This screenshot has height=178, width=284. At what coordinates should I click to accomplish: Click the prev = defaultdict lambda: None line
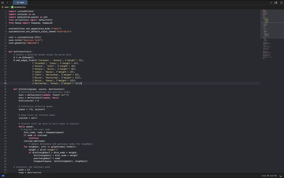pos(39,98)
